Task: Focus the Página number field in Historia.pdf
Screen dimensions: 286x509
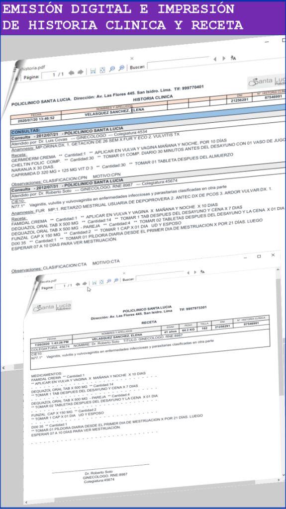Action: [x=49, y=76]
